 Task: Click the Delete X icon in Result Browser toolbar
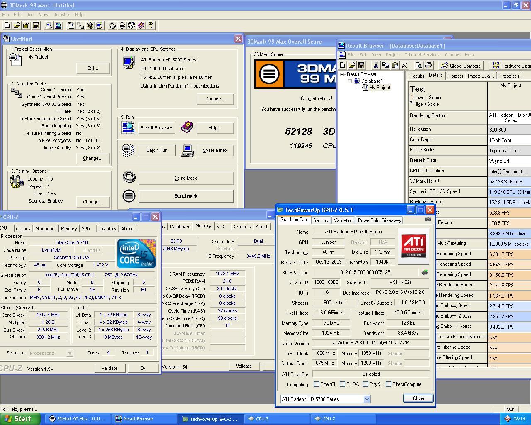404,66
